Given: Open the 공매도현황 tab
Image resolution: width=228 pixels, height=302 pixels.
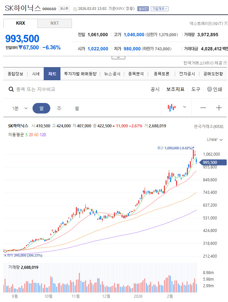Looking at the screenshot, I should pos(213,74).
